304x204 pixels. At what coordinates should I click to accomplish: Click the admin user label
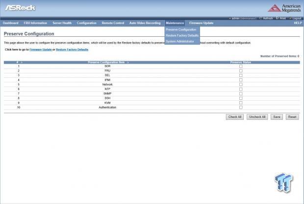(244, 19)
